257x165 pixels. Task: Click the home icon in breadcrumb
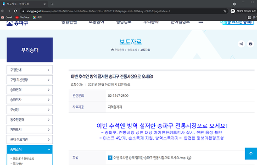112,49
